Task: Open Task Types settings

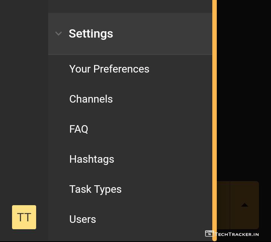Action: [x=95, y=189]
